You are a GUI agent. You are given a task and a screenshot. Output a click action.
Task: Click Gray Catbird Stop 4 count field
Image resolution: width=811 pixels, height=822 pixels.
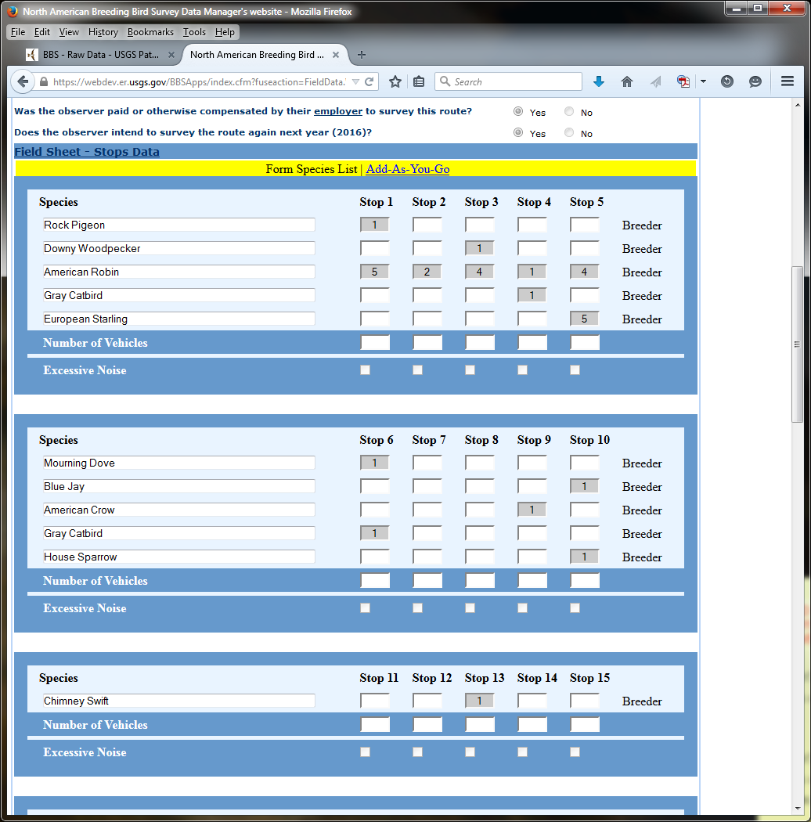point(532,295)
